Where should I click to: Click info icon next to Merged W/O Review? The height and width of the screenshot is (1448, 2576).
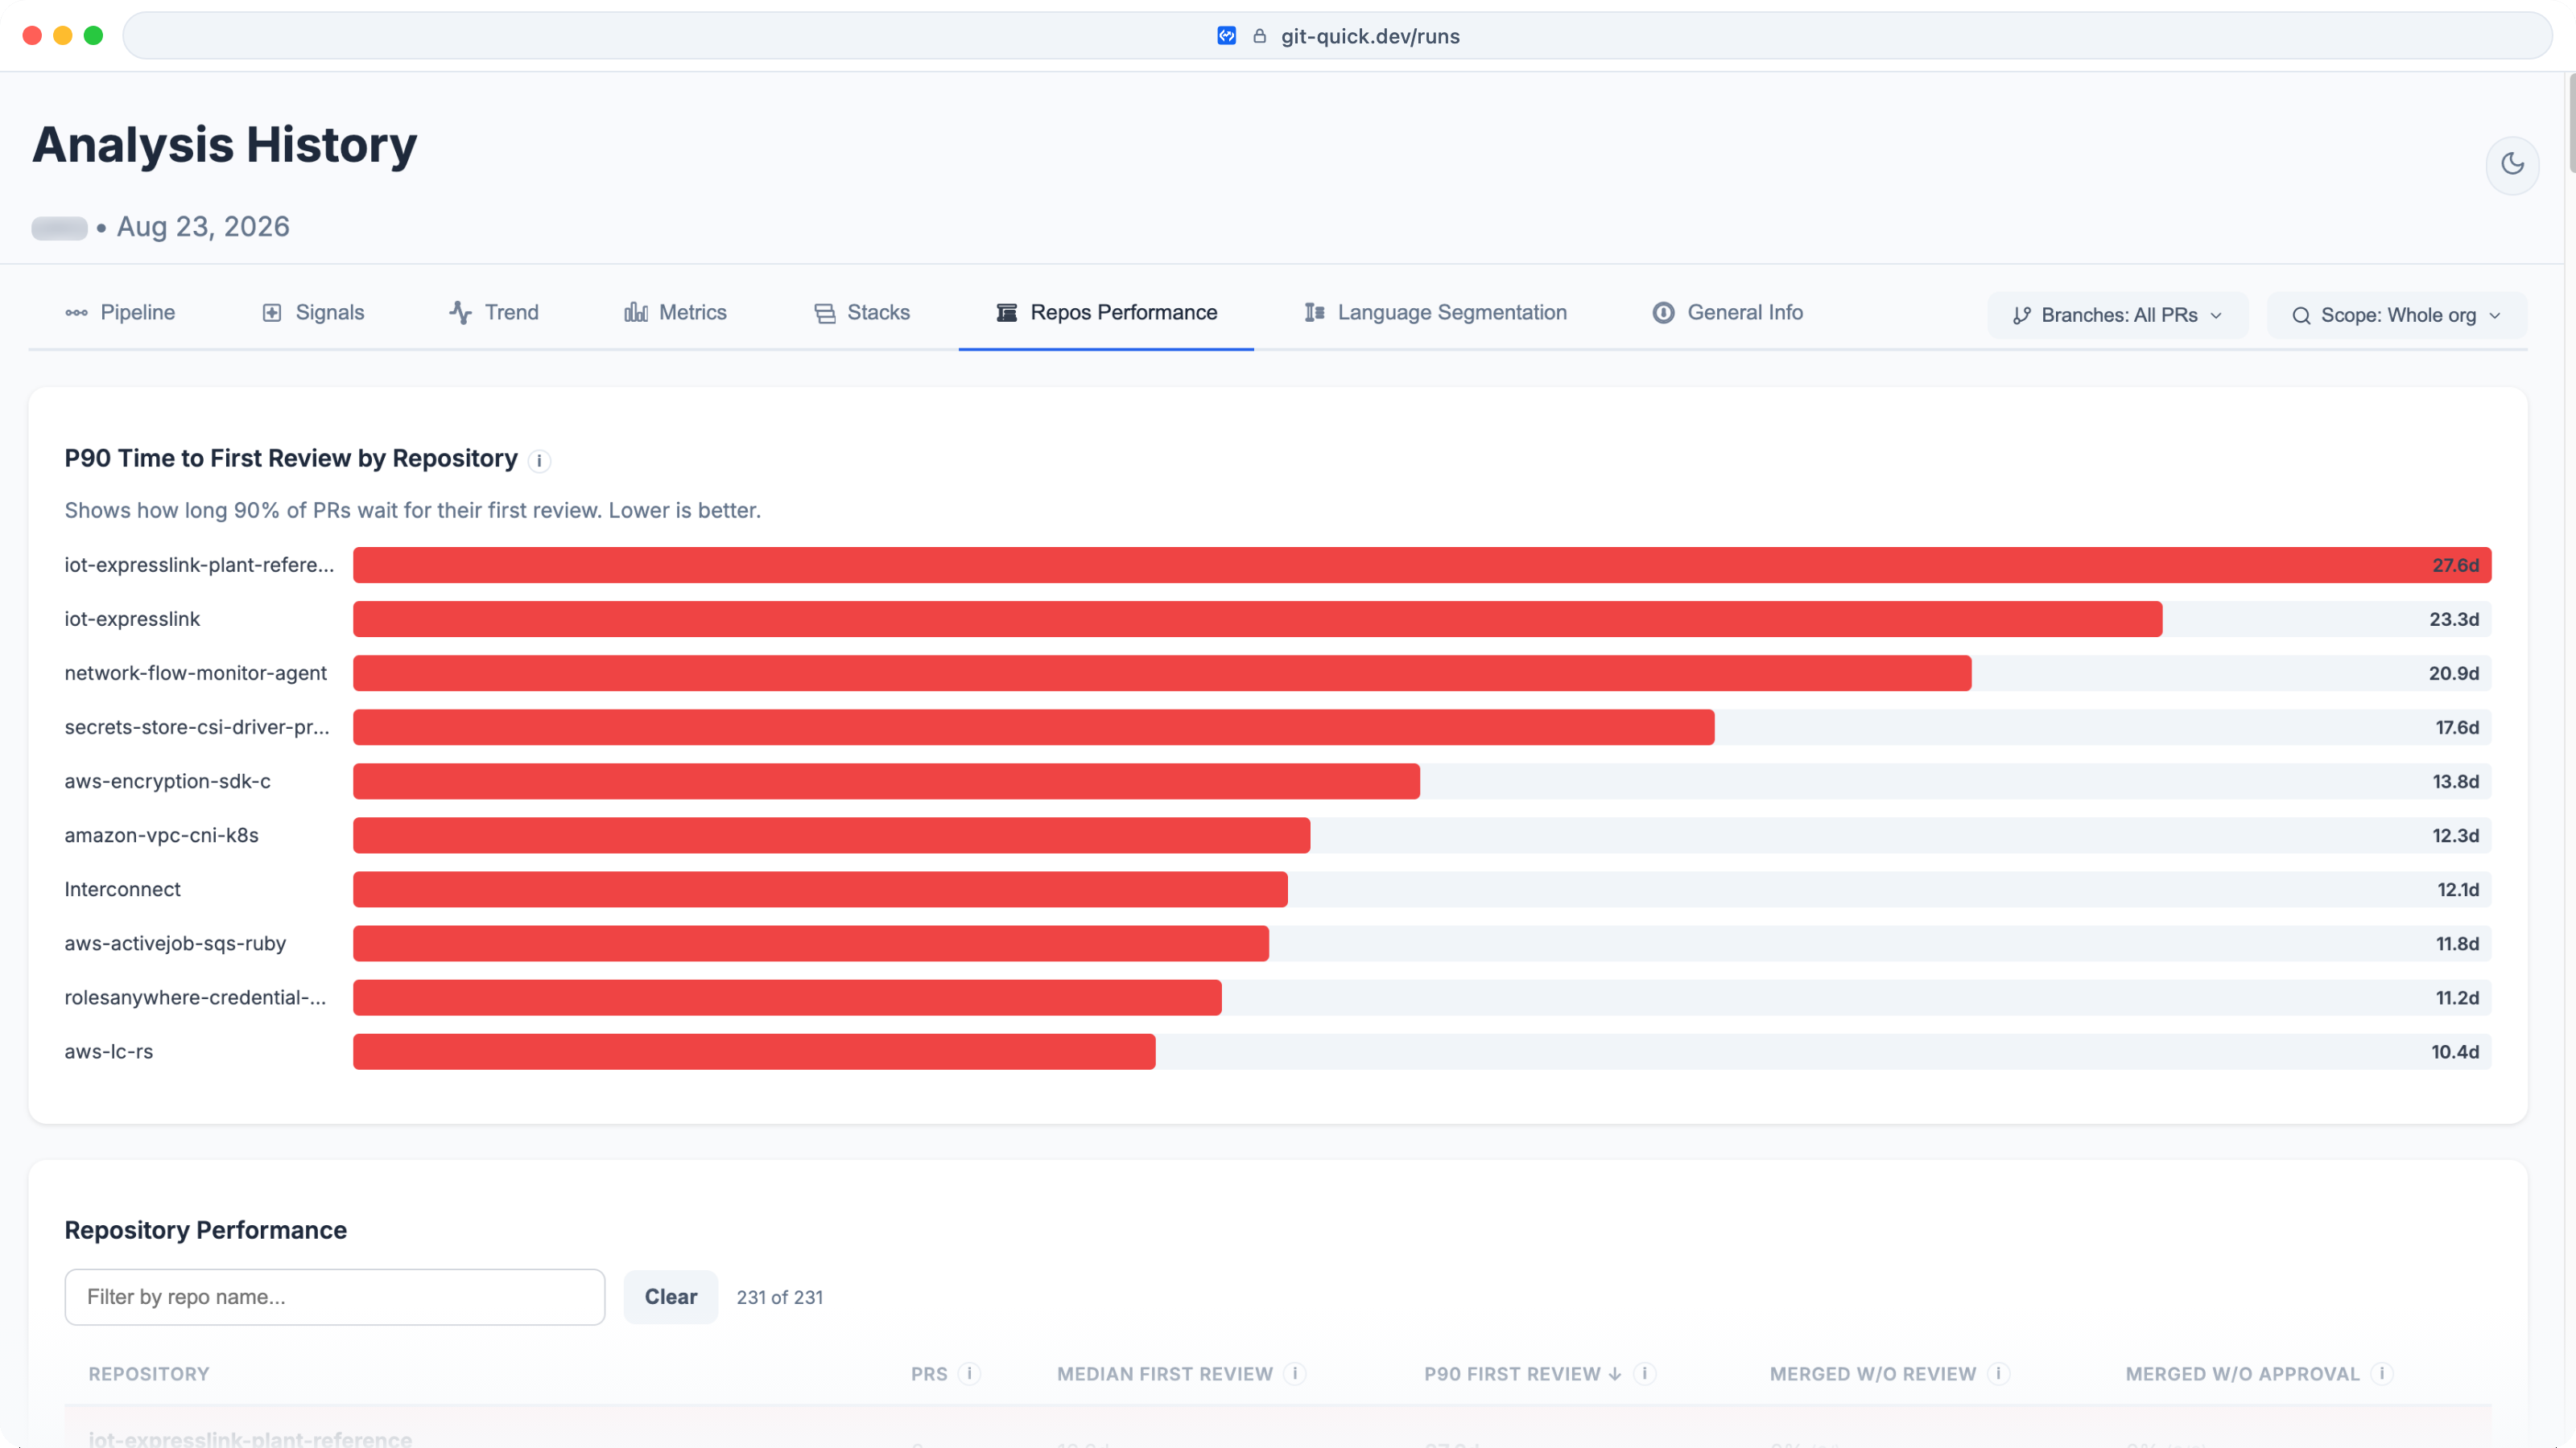point(1998,1374)
